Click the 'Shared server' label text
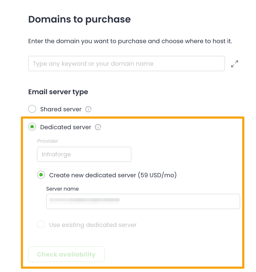Viewport: 256px width, 272px height. (x=61, y=109)
